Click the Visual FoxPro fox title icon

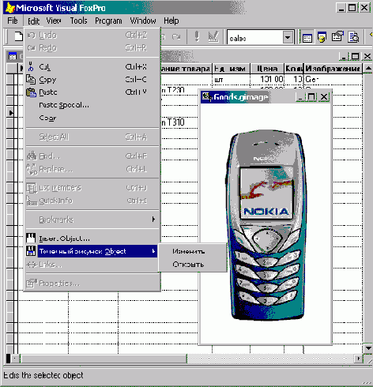[x=10, y=7]
